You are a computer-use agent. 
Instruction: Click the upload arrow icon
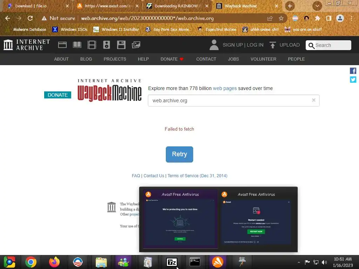coord(272,45)
